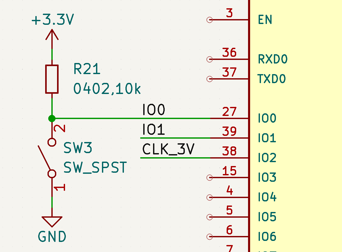Image resolution: width=342 pixels, height=252 pixels.
Task: Select the SW_SPST value label
Action: click(x=95, y=168)
